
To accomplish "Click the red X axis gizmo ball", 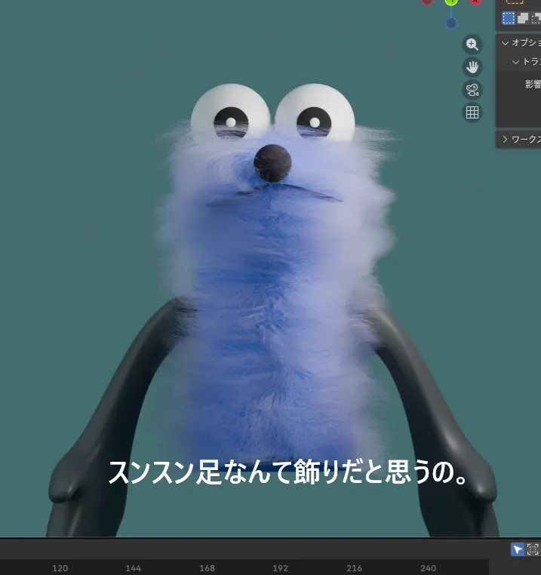I will click(x=475, y=2).
